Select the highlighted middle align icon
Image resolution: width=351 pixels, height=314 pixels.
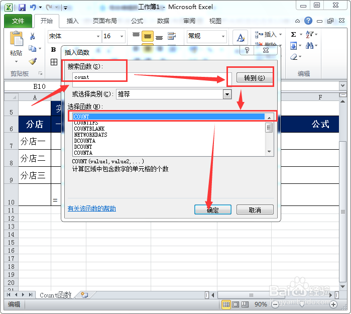148,36
